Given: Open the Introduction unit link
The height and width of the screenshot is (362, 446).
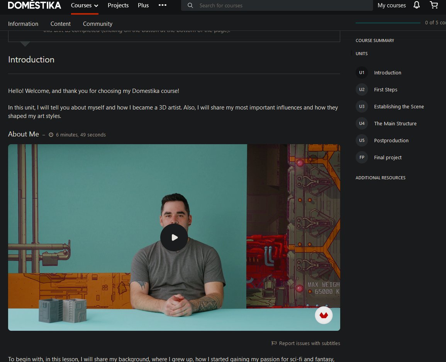Looking at the screenshot, I should 387,73.
